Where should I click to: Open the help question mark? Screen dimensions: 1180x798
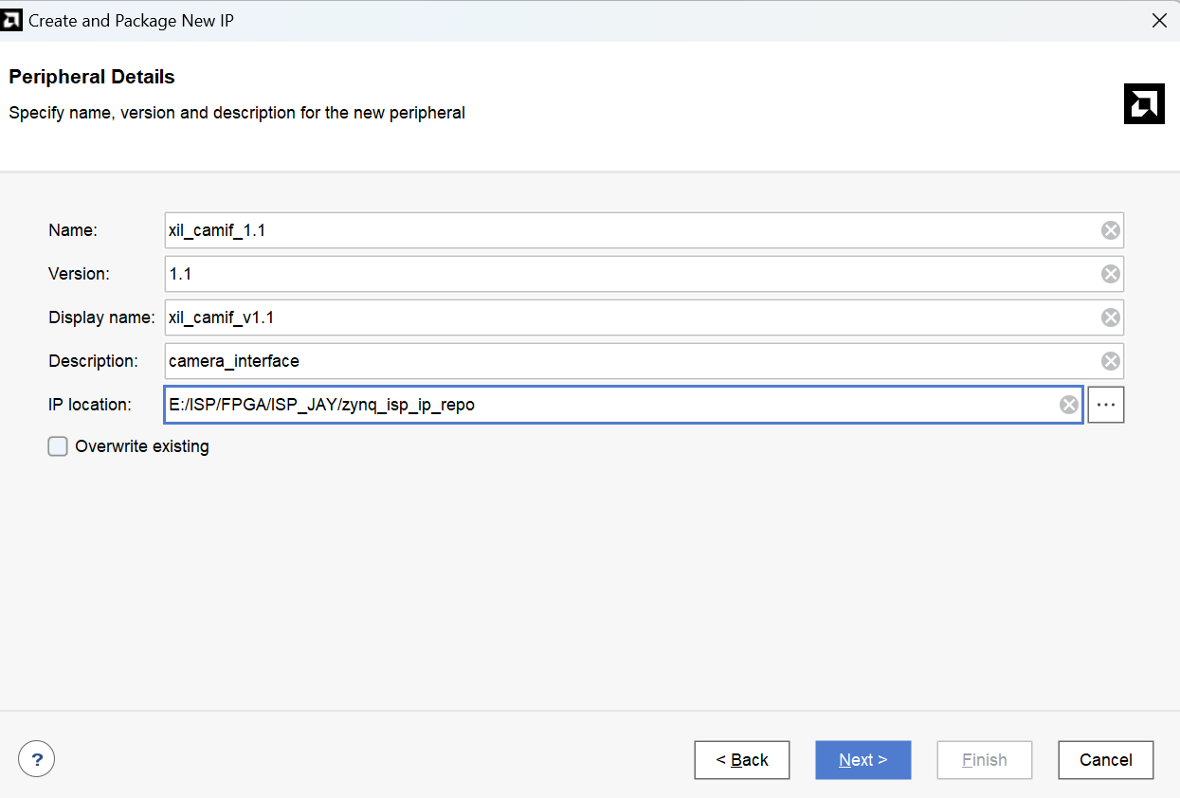click(x=37, y=759)
